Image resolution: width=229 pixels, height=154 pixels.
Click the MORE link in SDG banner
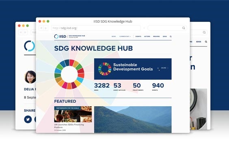coord(164,68)
